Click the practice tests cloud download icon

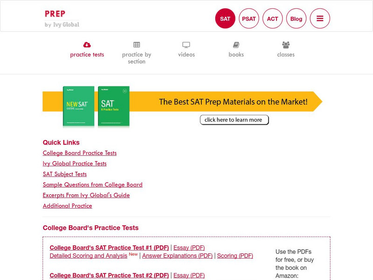87,45
